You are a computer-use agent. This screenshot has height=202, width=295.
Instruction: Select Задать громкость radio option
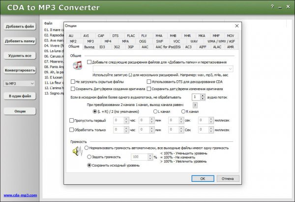tap(89, 157)
